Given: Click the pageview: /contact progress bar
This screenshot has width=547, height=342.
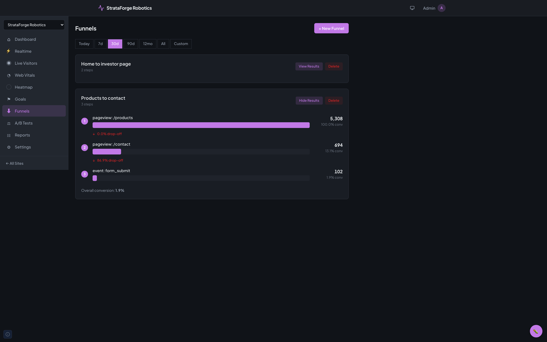Looking at the screenshot, I should pos(201,152).
